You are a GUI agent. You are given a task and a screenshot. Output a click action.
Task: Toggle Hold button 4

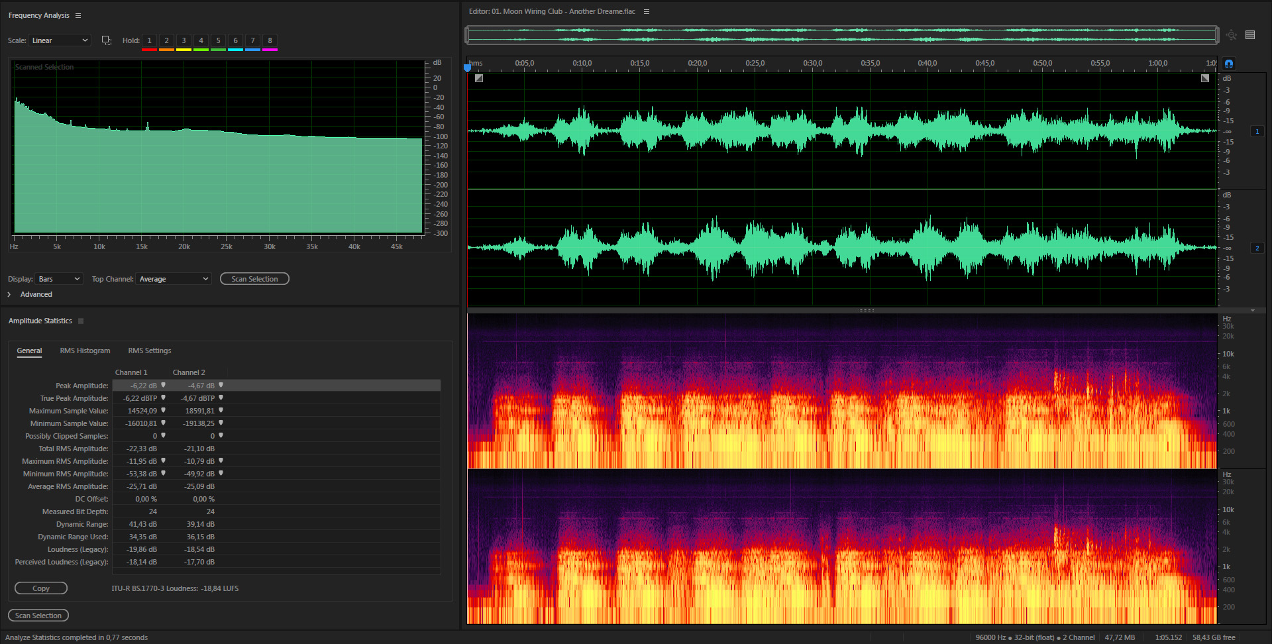click(x=201, y=40)
